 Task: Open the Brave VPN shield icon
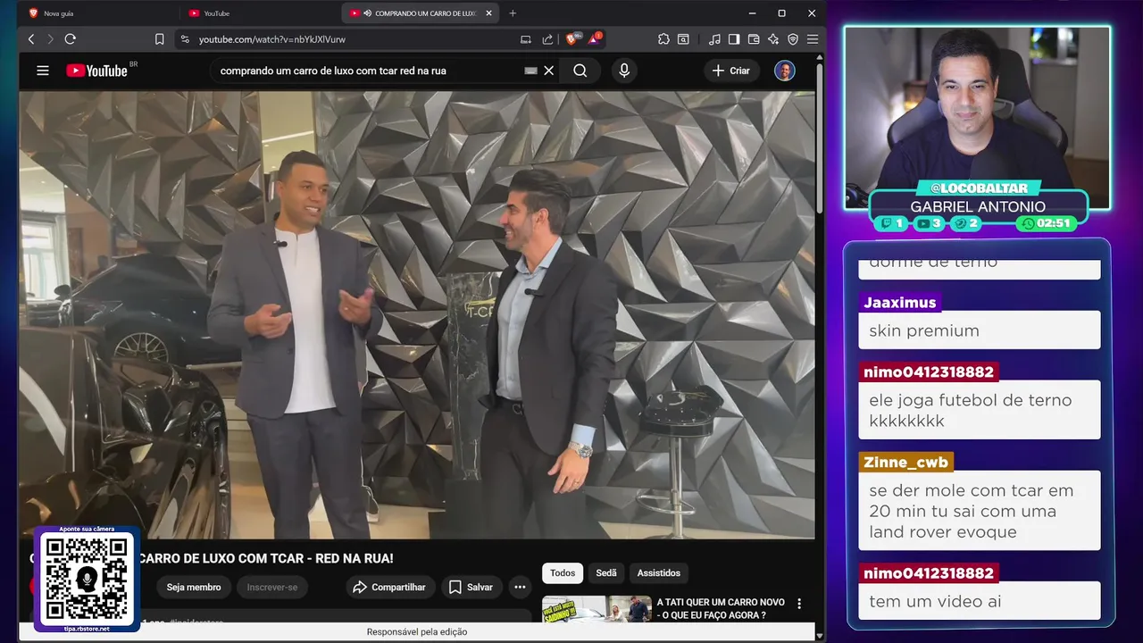click(x=793, y=39)
